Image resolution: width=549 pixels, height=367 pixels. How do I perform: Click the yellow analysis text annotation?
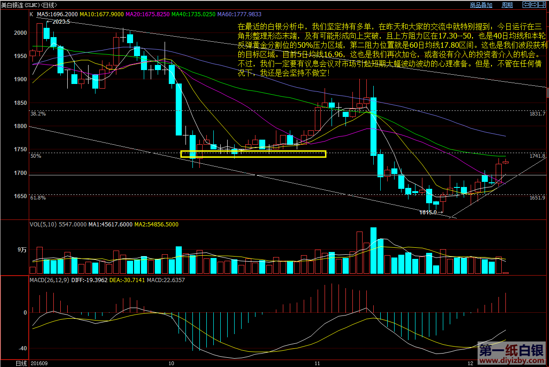(x=392, y=49)
